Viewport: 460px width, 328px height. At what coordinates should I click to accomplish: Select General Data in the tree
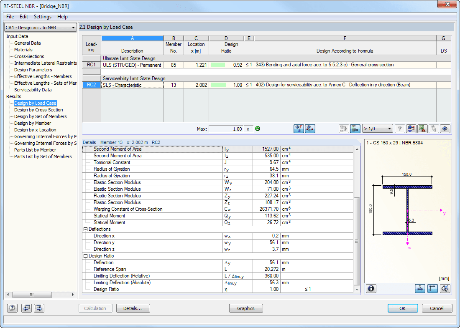point(28,43)
